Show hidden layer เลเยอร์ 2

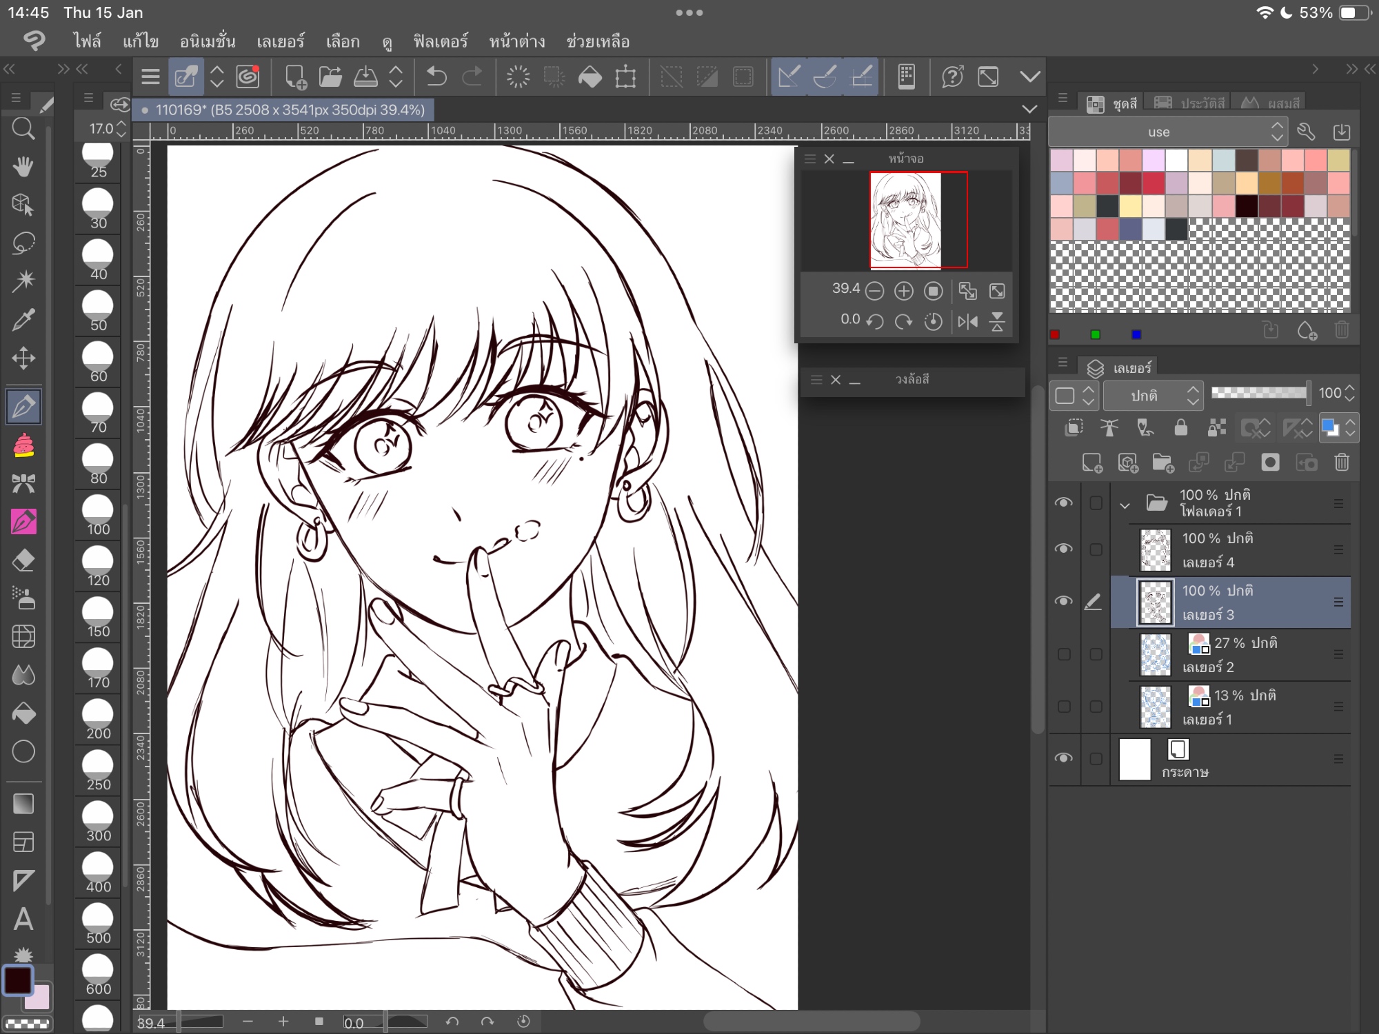(1063, 654)
